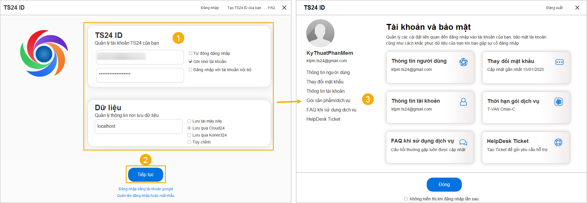Click the user avatar picture in account window

click(x=320, y=33)
